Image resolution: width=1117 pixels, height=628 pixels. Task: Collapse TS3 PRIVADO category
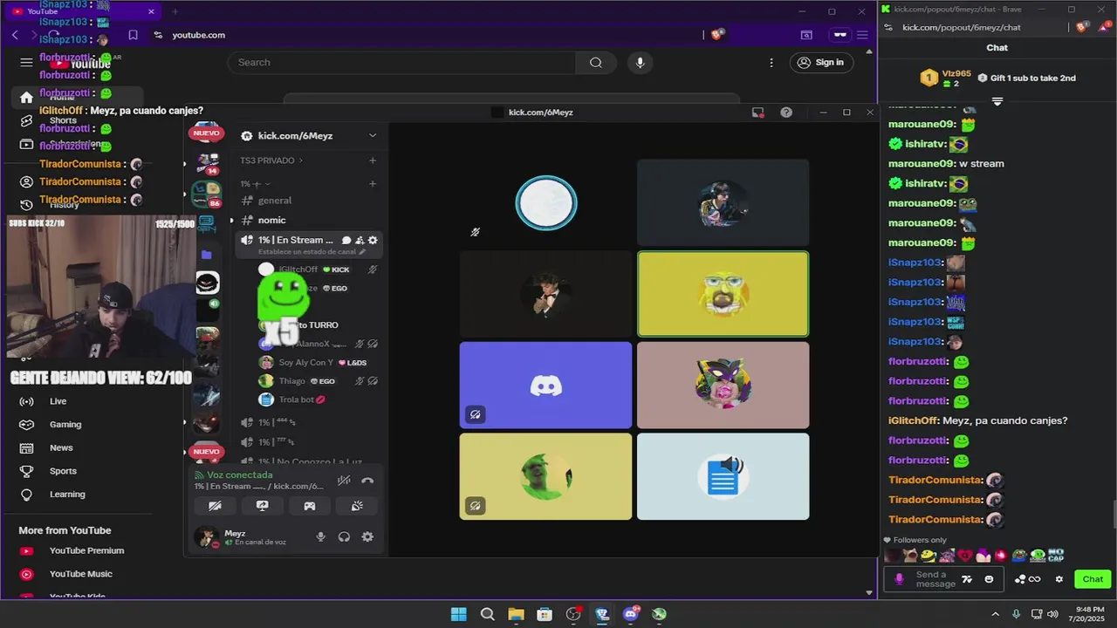point(271,160)
